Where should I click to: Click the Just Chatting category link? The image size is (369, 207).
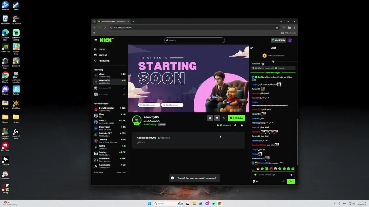pyautogui.click(x=150, y=124)
